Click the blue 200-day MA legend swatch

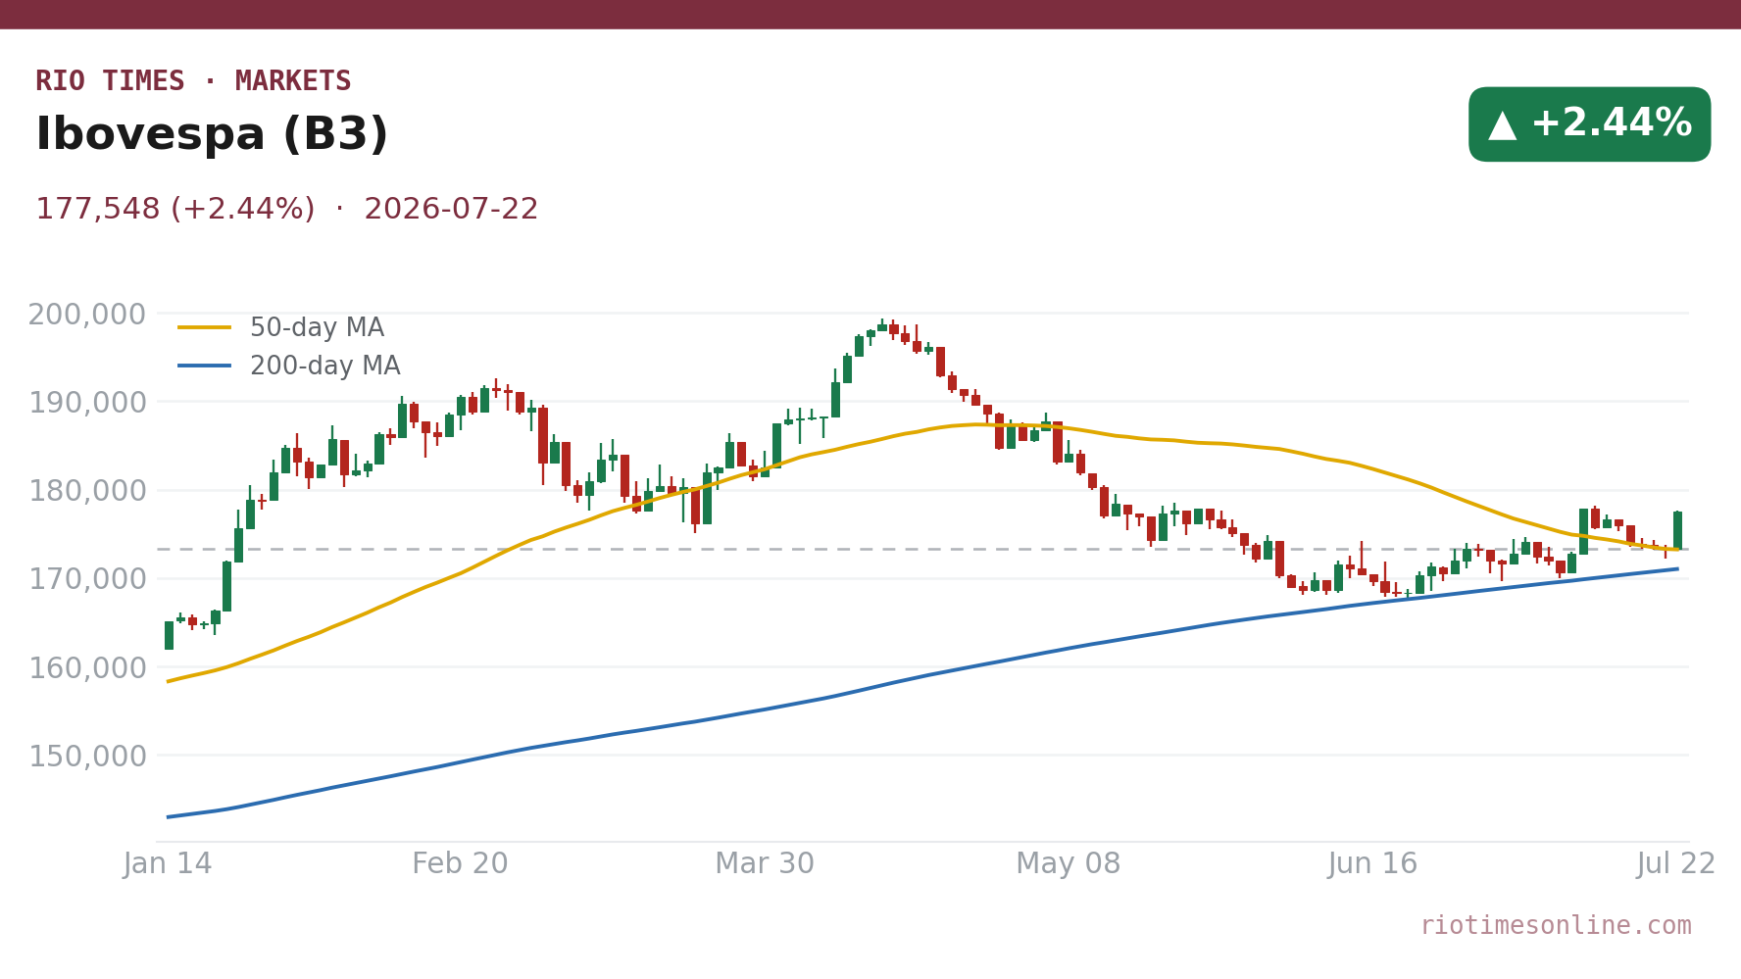205,367
